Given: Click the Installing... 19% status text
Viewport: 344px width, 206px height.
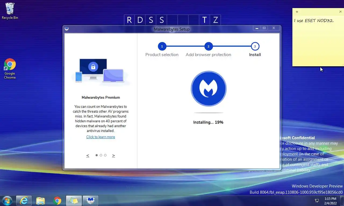Looking at the screenshot, I should pyautogui.click(x=208, y=122).
